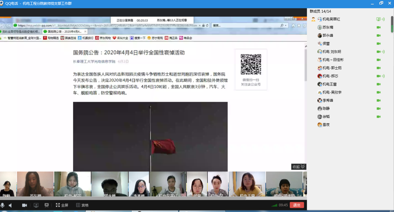This screenshot has height=212, width=394.
Task: Click the browser address bar with weixin URL
Action: tap(107, 26)
